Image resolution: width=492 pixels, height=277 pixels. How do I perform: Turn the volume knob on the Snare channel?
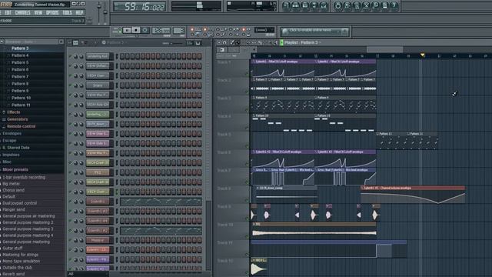click(x=81, y=85)
